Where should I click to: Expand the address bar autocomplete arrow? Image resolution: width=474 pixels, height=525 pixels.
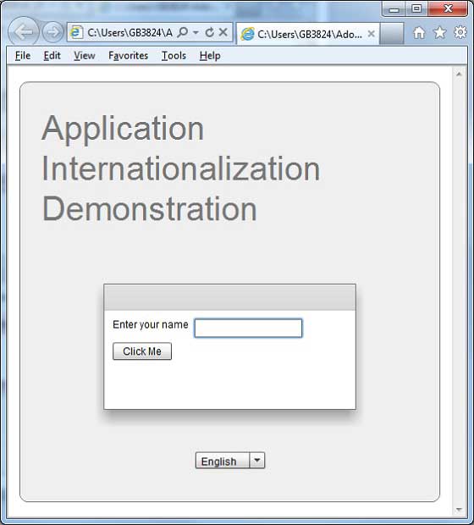point(196,32)
